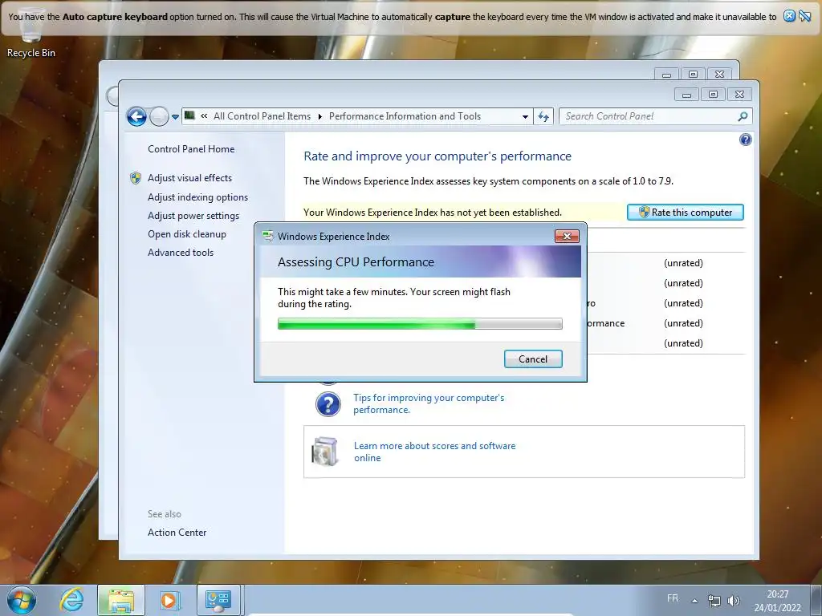Go back with the blue Back arrow
Screen dimensions: 822x616
(136, 116)
